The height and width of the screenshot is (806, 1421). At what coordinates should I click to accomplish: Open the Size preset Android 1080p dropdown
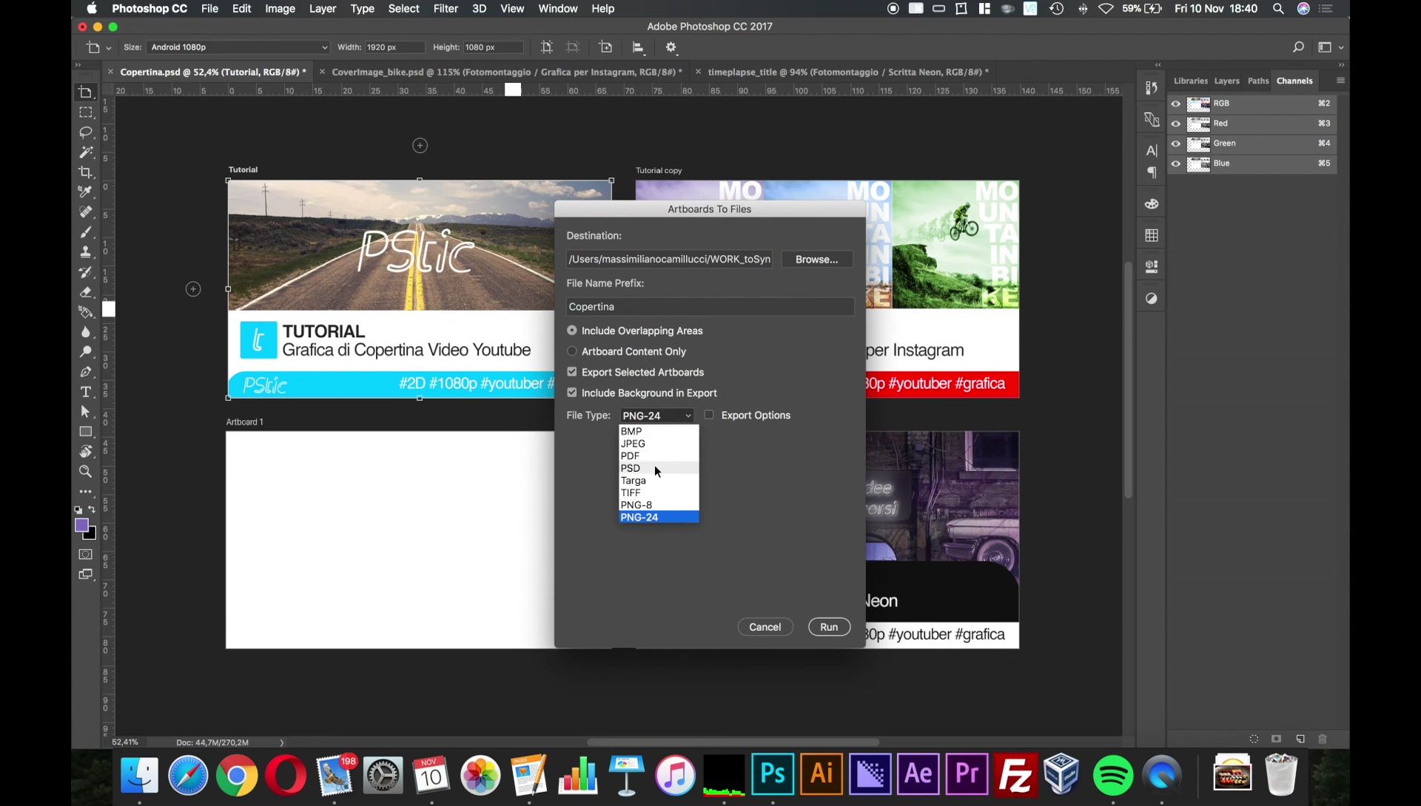tap(238, 47)
